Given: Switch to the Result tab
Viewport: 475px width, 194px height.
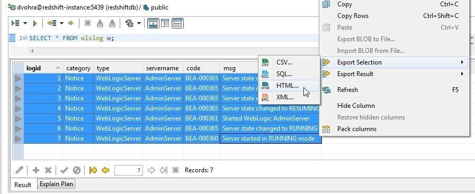Looking at the screenshot, I should click(23, 184).
